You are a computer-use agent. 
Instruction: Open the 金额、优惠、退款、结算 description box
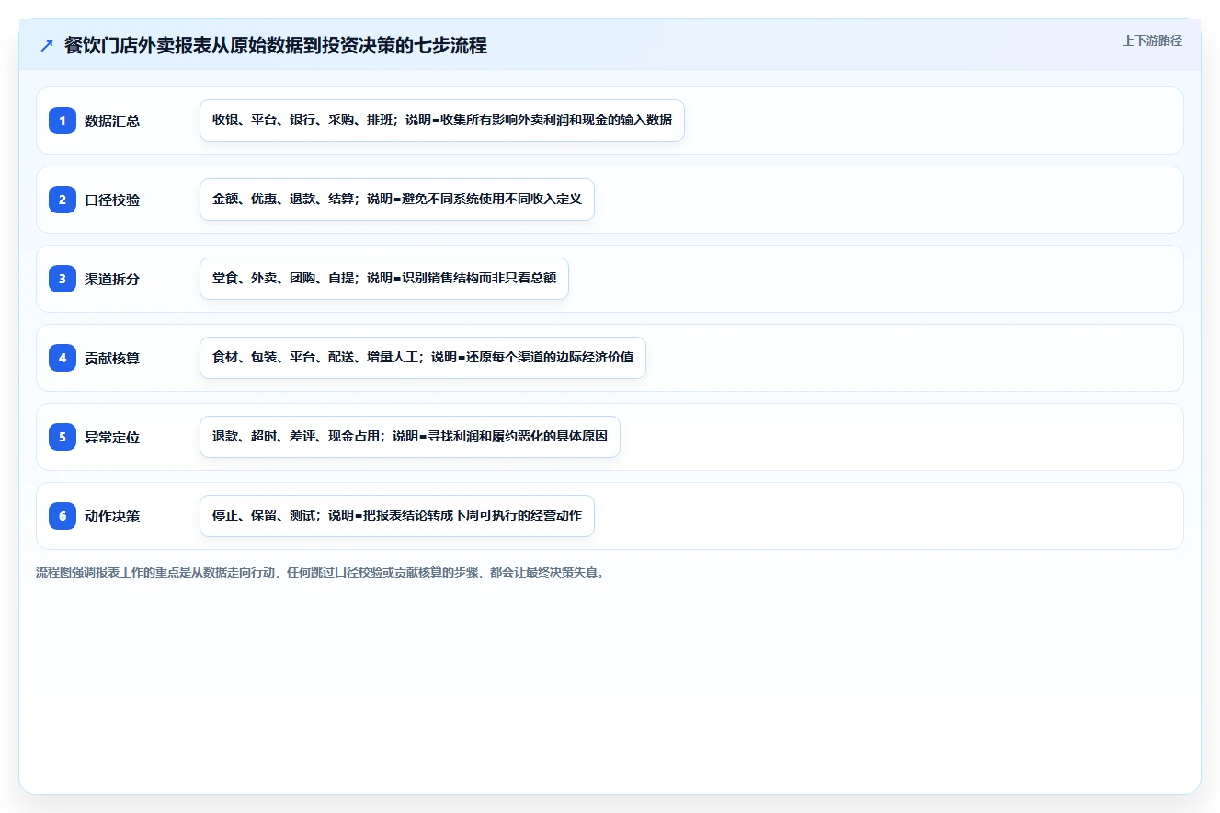tap(397, 200)
